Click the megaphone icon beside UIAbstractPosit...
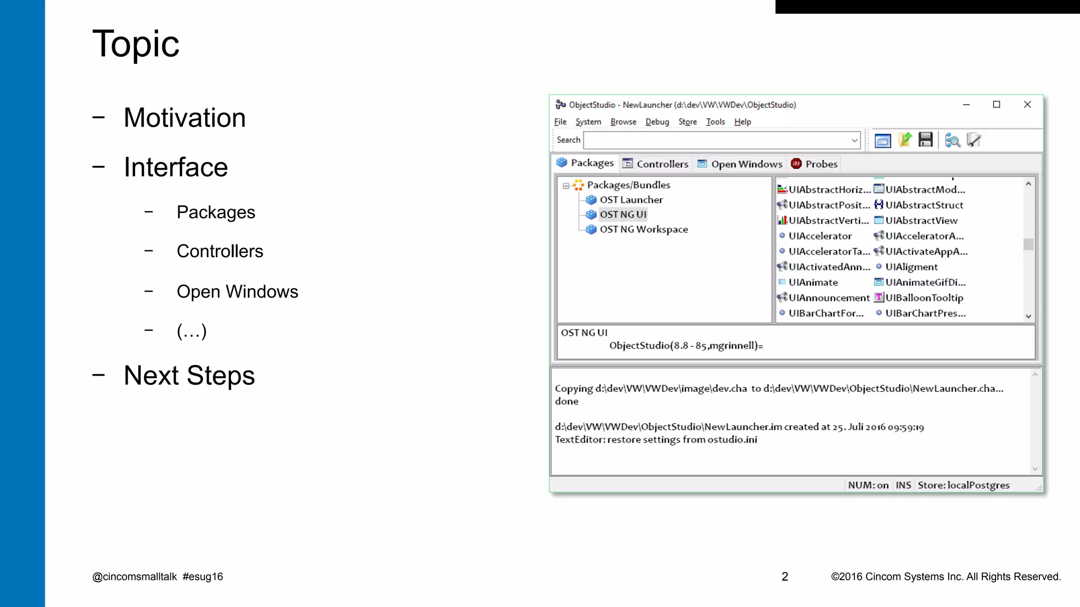The image size is (1080, 607). click(x=782, y=204)
